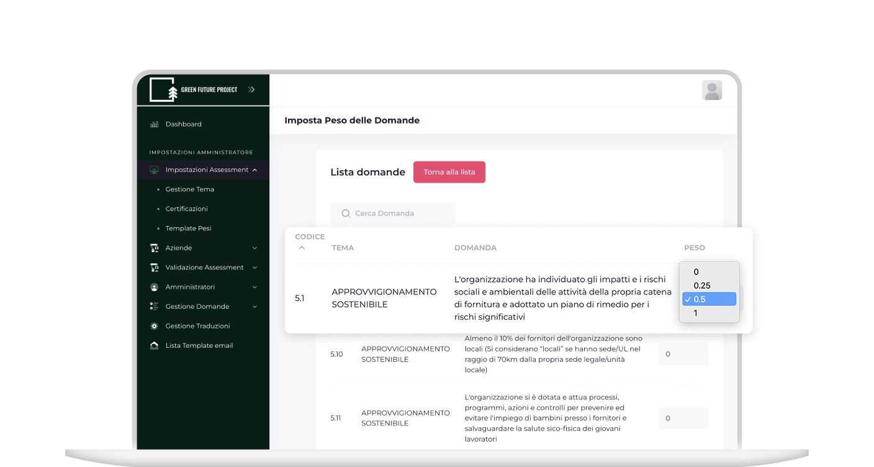Collapse sidebar with double chevron icon
Screen dimensions: 874x467
pyautogui.click(x=251, y=89)
